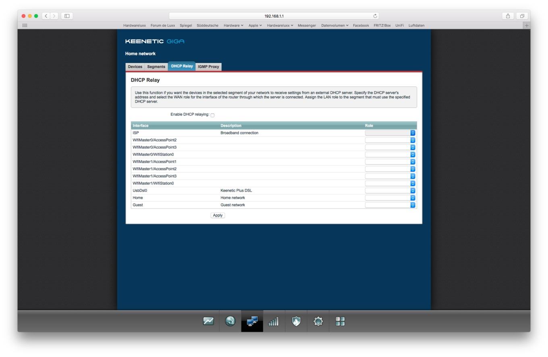This screenshot has width=548, height=357.
Task: Open the Hardwareluxx bookmark
Action: (x=135, y=25)
